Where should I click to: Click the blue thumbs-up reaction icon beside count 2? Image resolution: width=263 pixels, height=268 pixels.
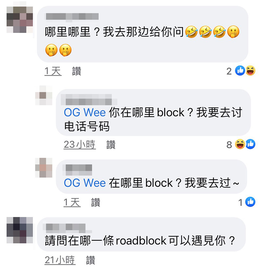(x=240, y=71)
